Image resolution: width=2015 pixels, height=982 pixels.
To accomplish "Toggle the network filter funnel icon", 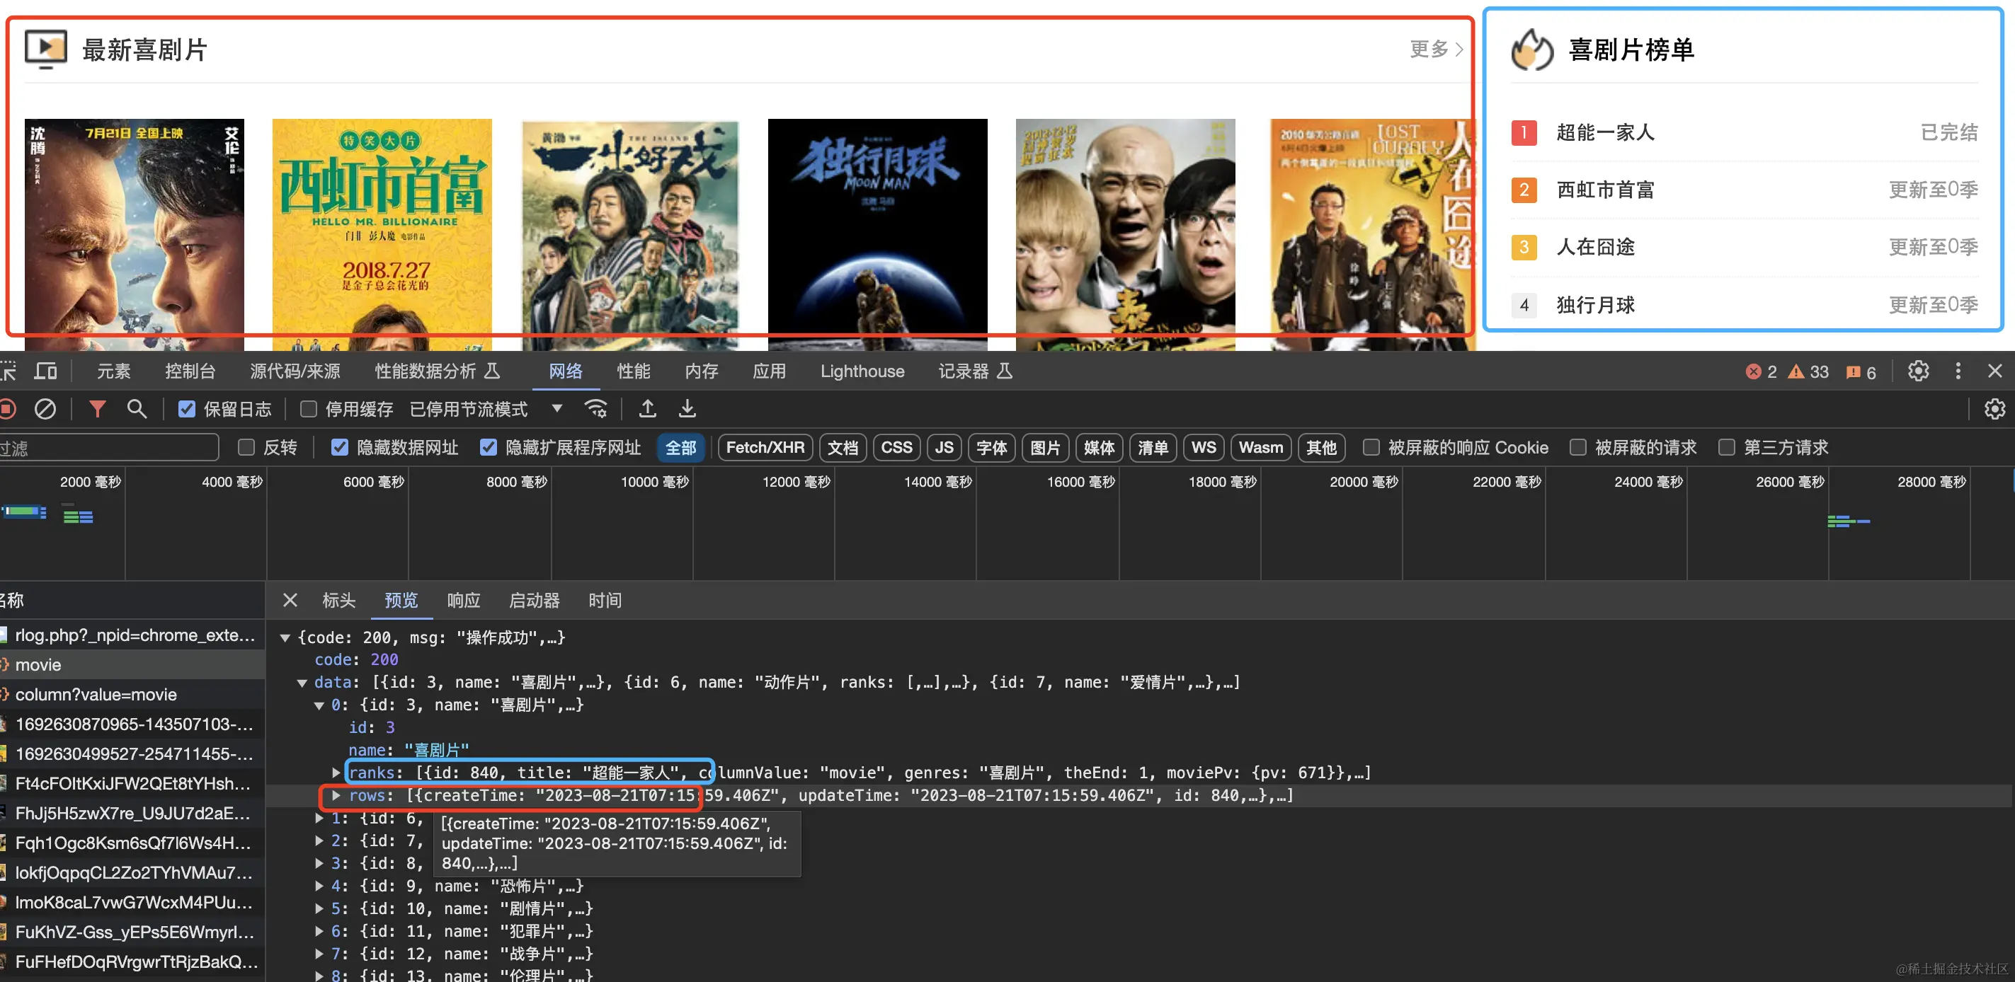I will click(97, 409).
